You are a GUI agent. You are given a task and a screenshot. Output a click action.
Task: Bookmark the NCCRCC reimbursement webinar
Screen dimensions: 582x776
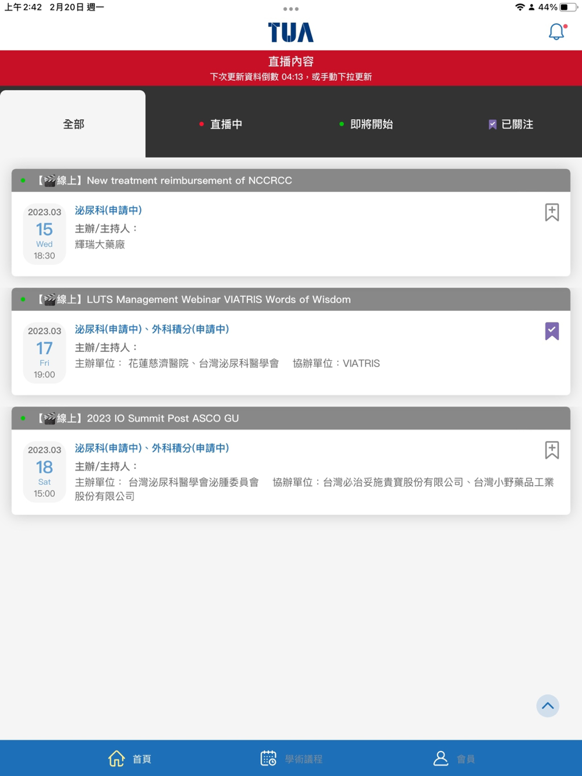click(552, 212)
